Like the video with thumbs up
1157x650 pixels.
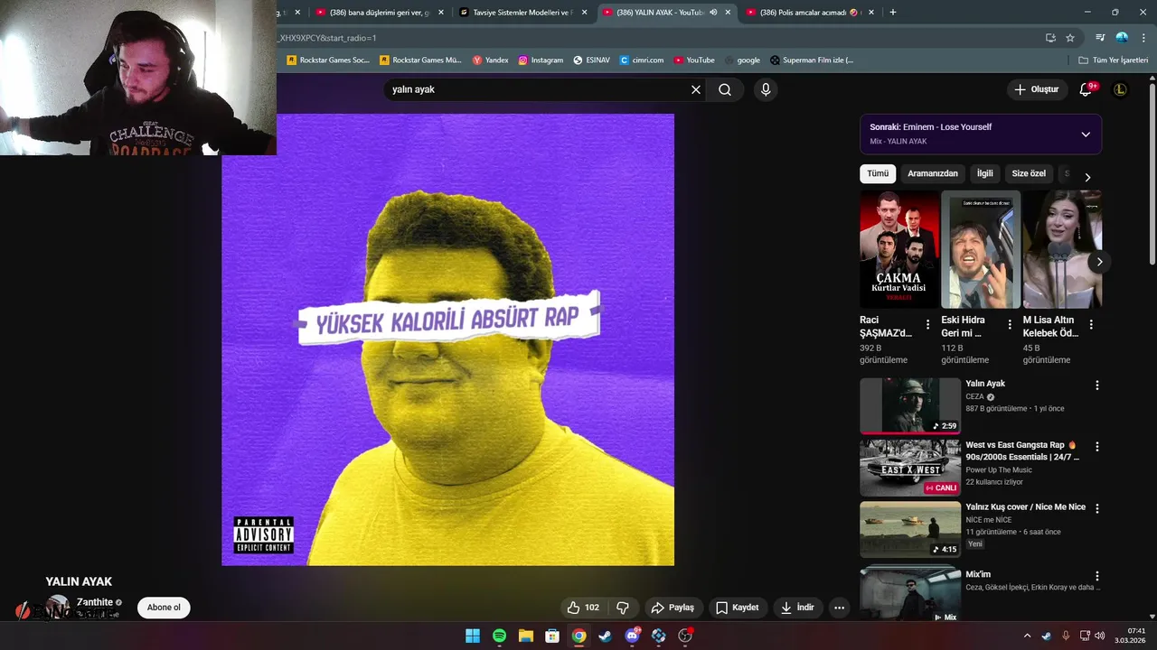coord(583,608)
